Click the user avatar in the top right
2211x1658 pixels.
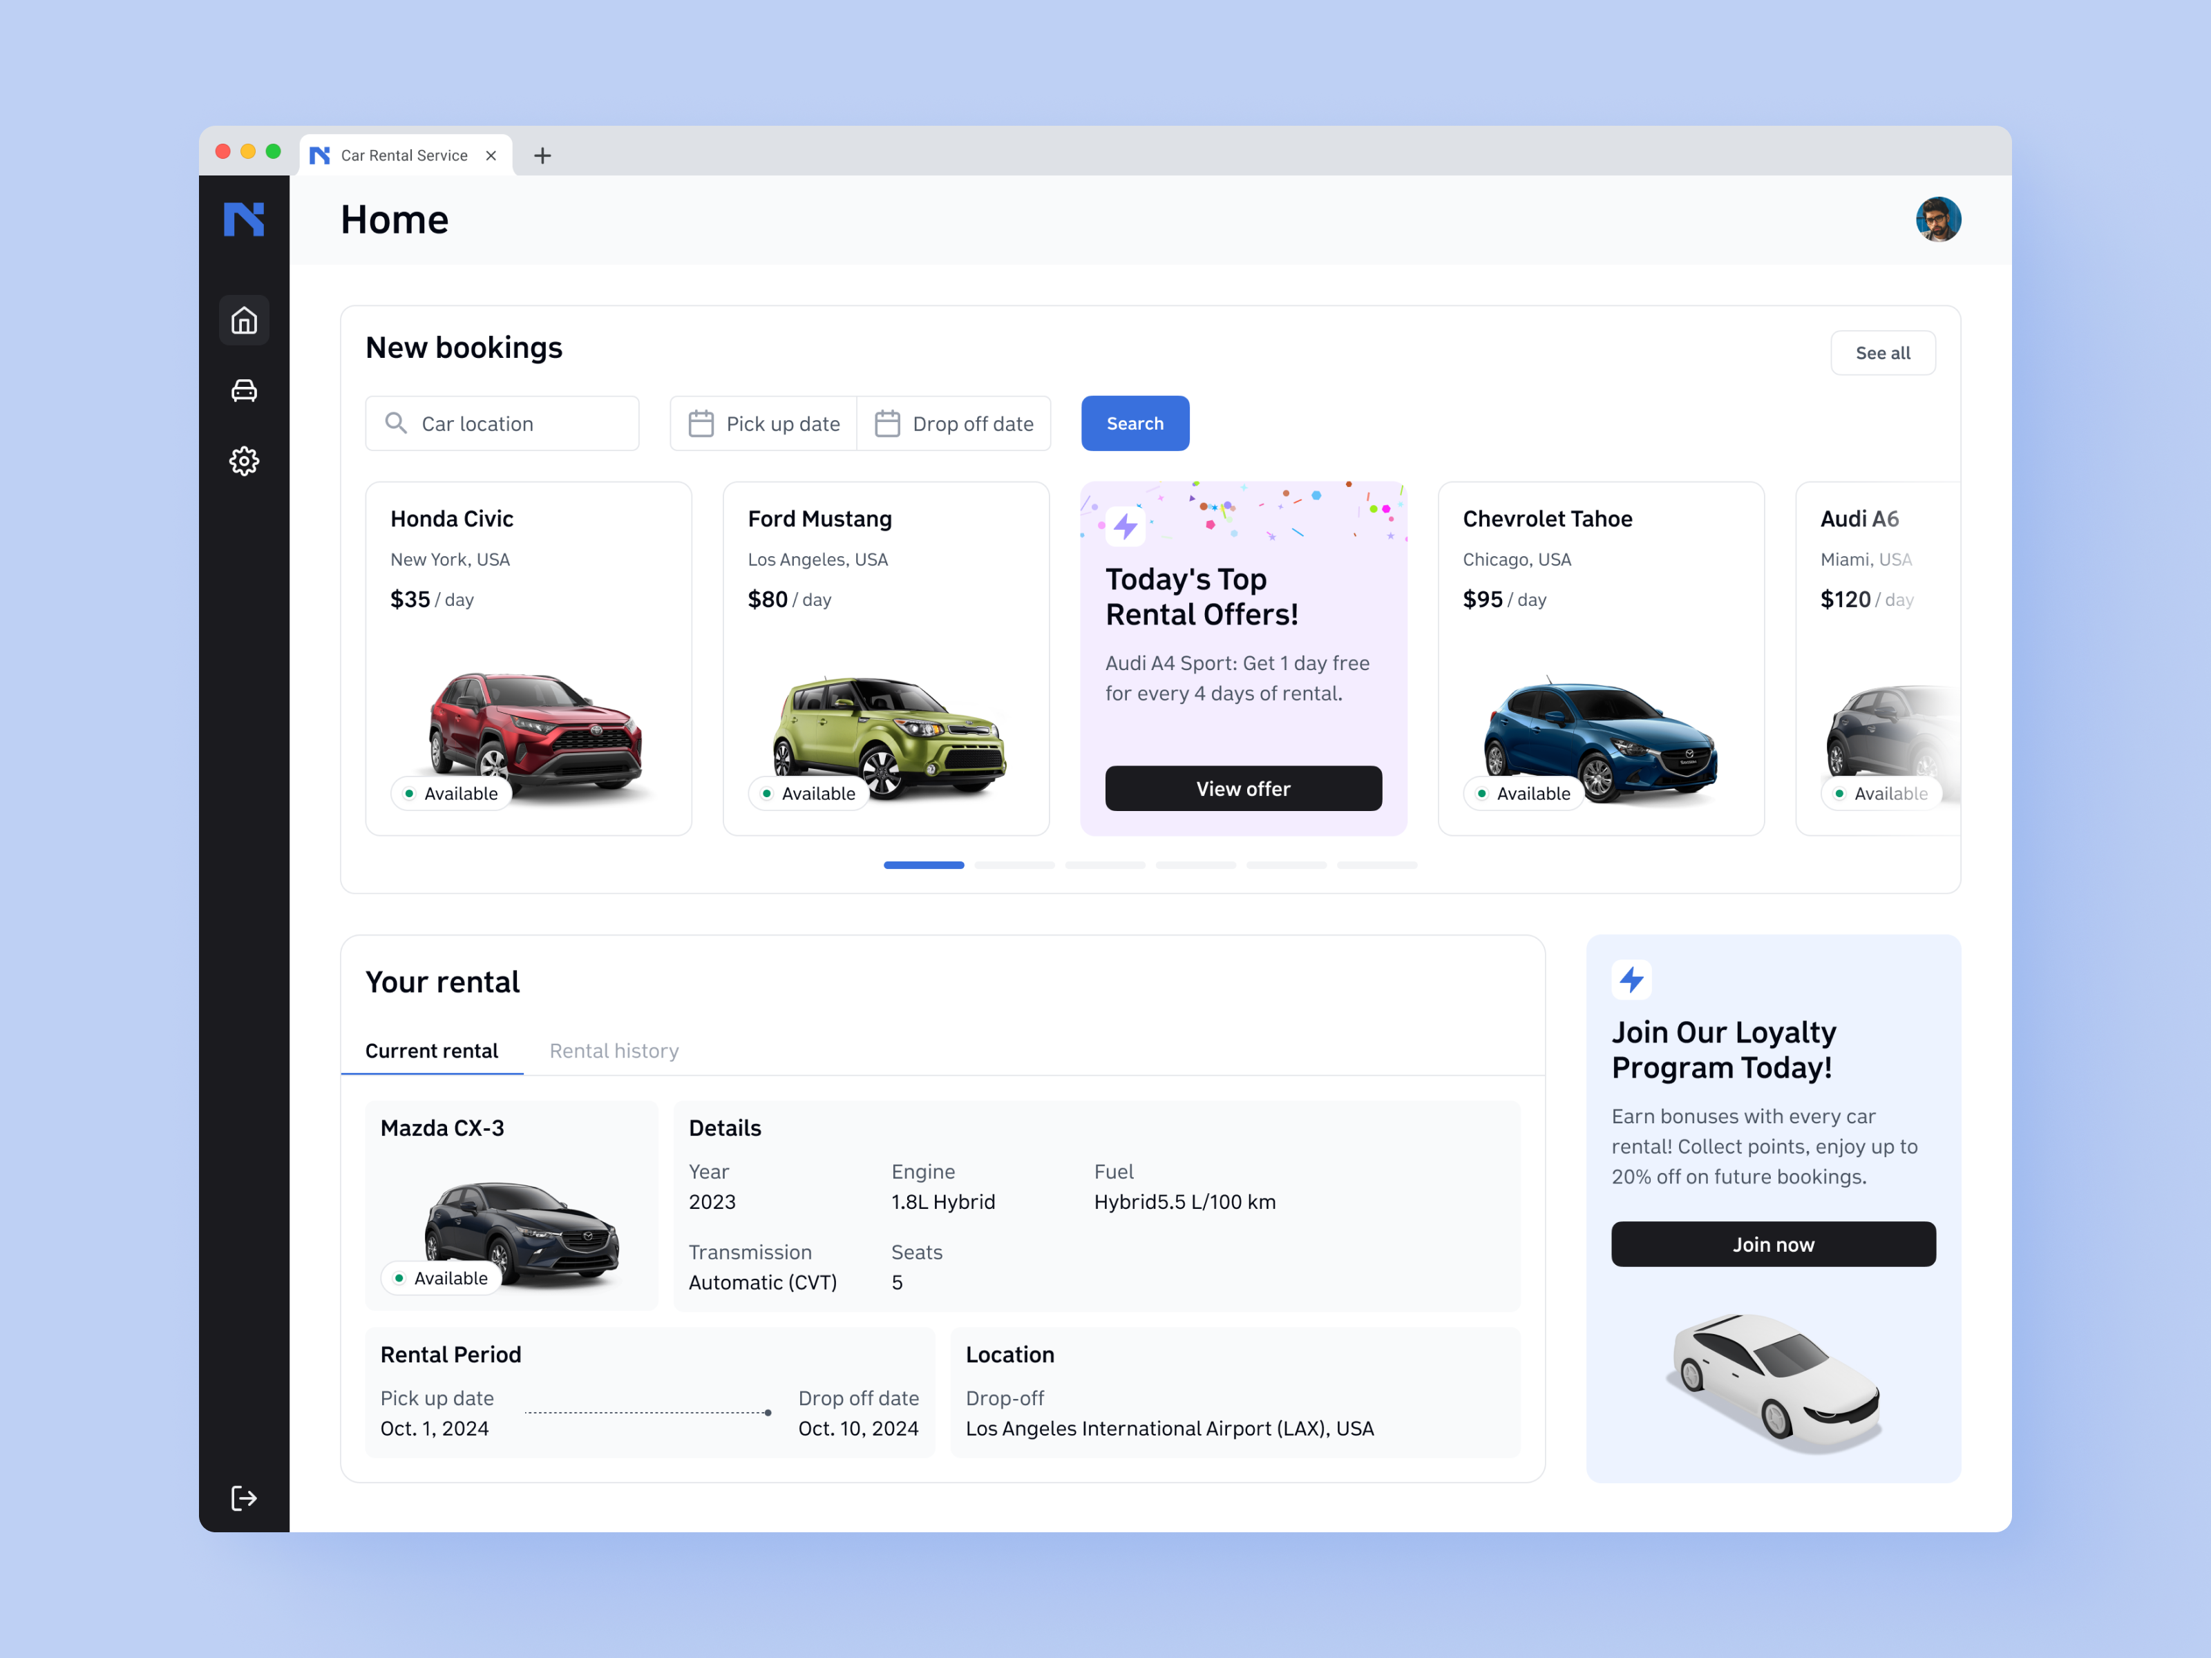[1938, 219]
